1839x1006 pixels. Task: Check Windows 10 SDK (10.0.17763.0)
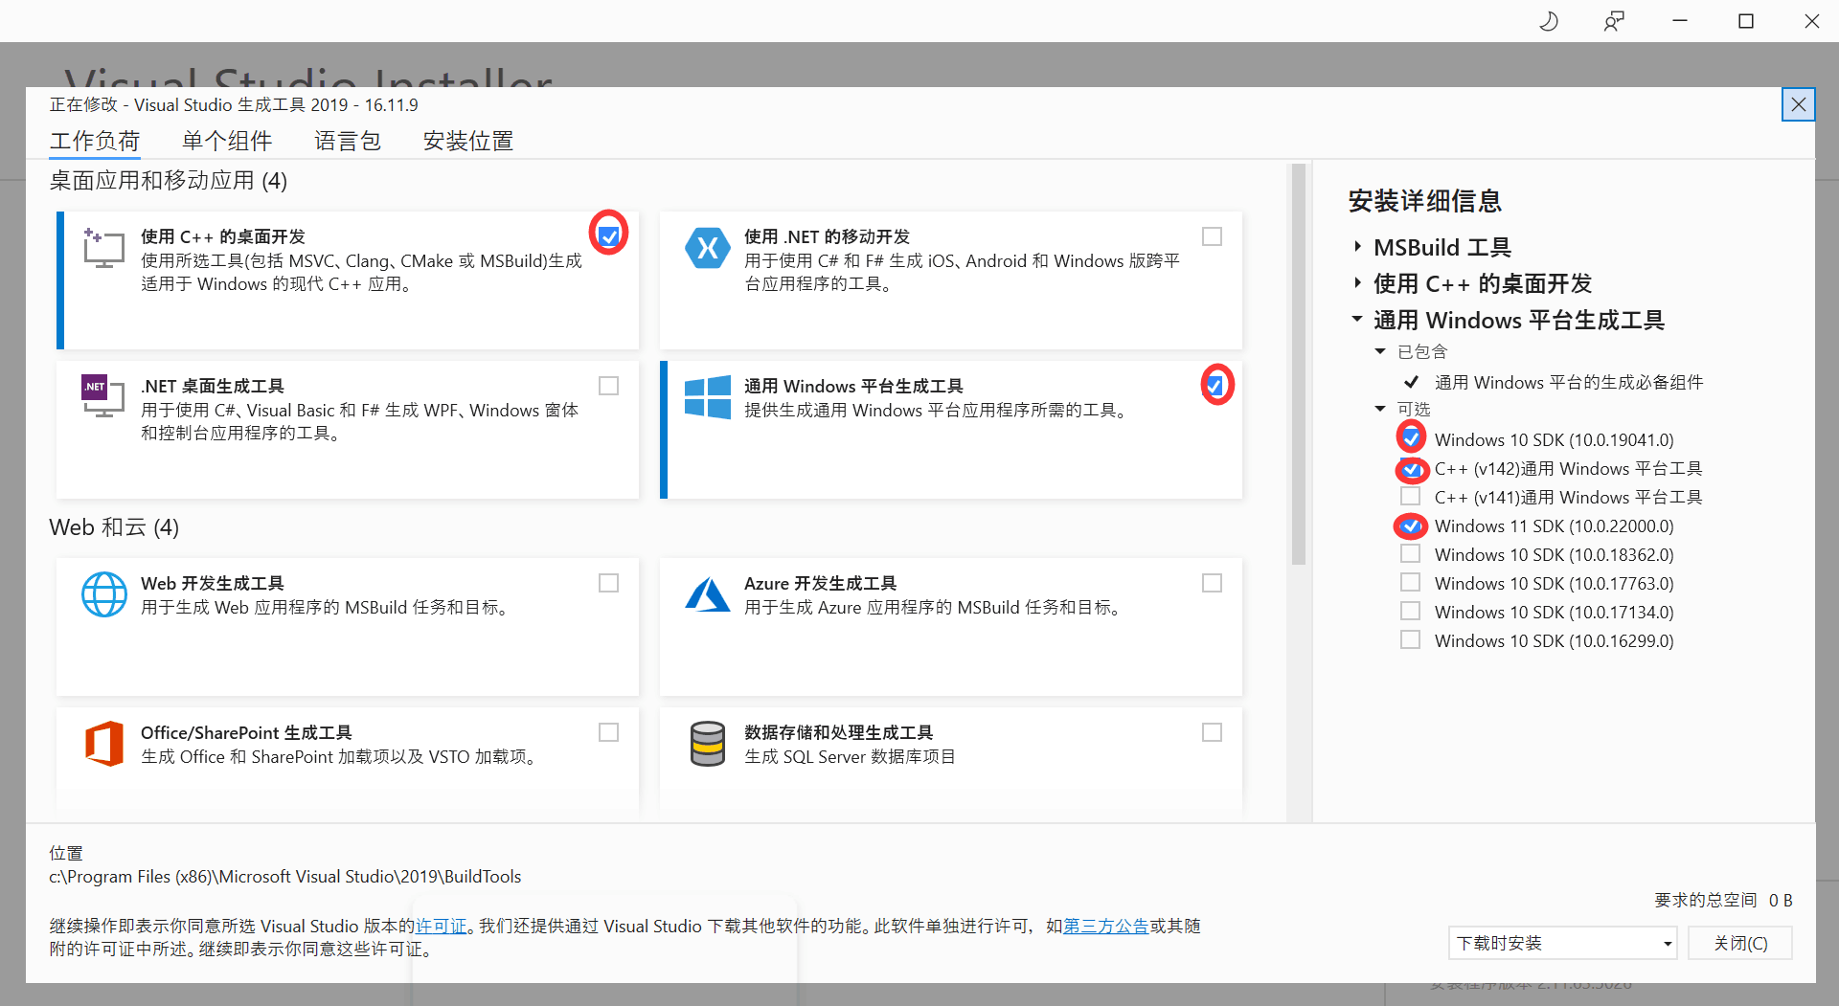(1411, 582)
